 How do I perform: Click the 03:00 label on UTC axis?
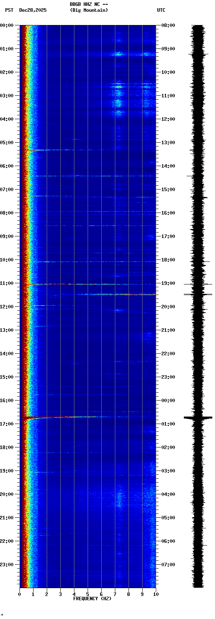click(168, 471)
